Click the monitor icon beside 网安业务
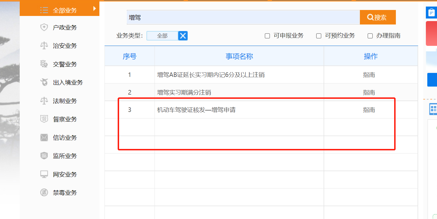Viewport: 437px width, 219px height. coord(44,174)
